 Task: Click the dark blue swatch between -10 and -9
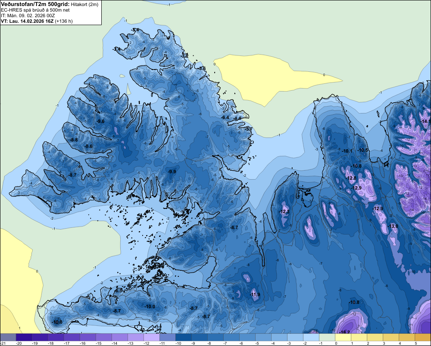(184, 337)
